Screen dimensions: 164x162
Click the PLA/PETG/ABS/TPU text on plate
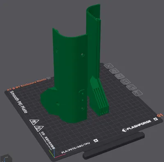coord(75,148)
